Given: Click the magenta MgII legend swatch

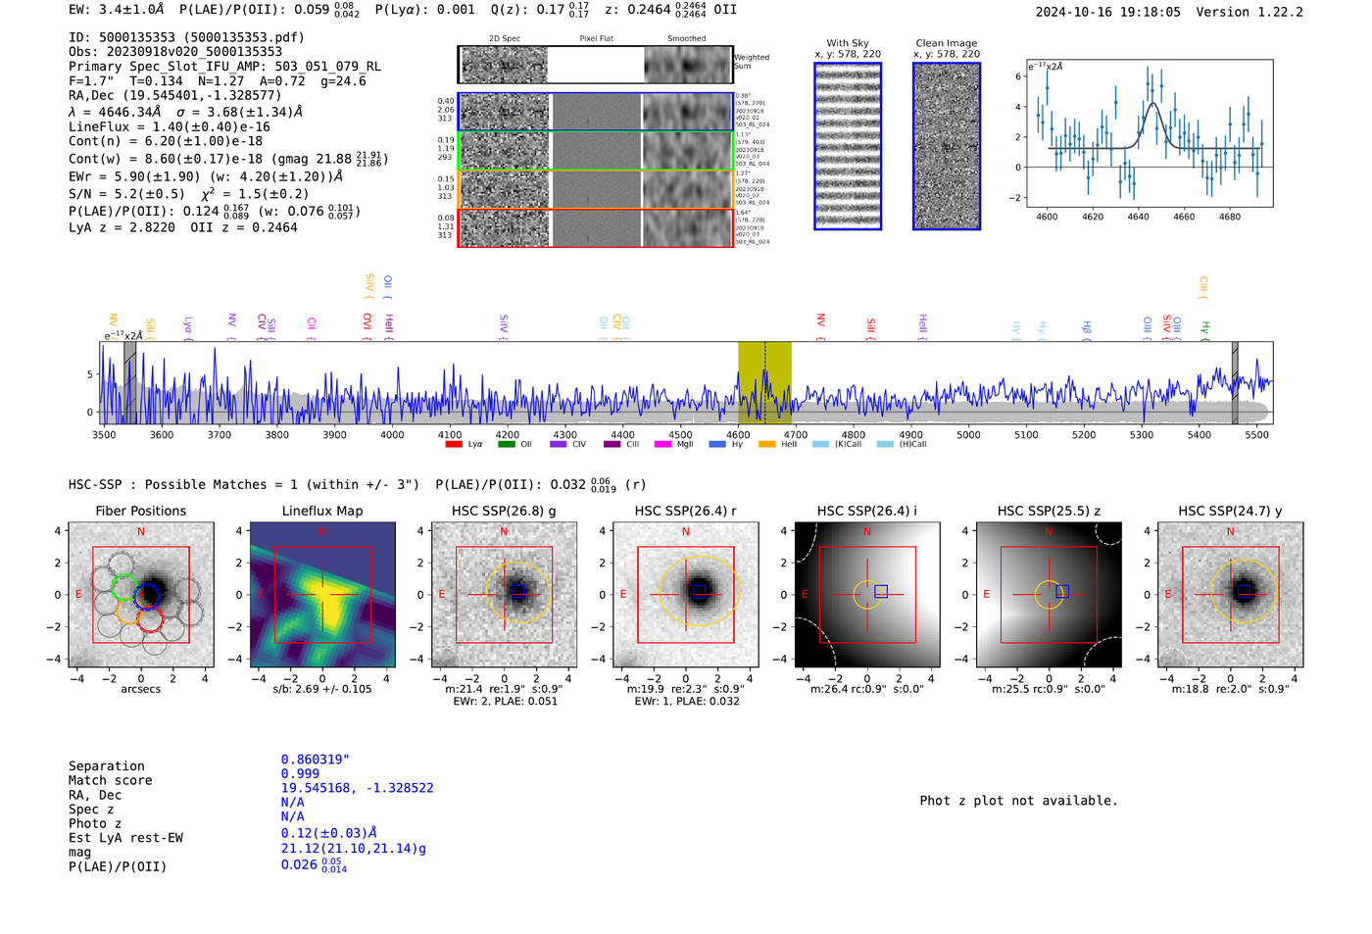Looking at the screenshot, I should pos(662,444).
